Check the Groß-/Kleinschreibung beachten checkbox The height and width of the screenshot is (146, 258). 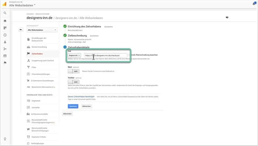pyautogui.click(x=129, y=55)
